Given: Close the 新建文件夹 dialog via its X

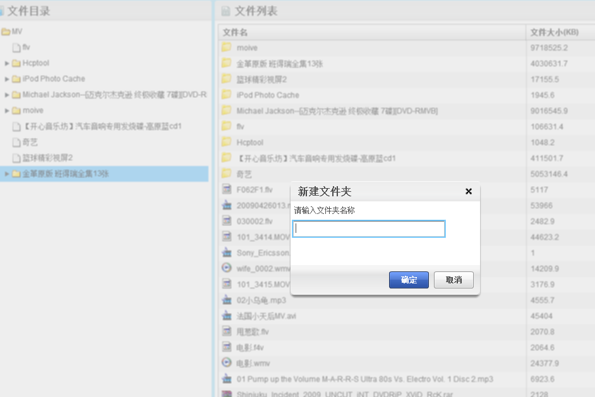Looking at the screenshot, I should pos(469,191).
